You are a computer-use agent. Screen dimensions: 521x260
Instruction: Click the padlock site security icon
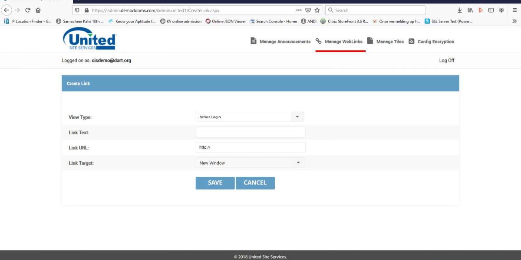[x=87, y=10]
